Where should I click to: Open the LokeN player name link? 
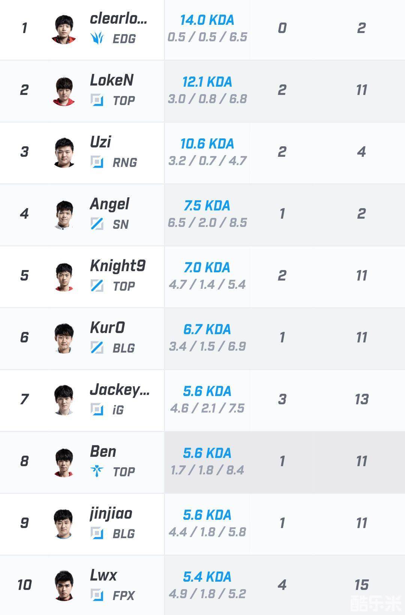(x=112, y=80)
